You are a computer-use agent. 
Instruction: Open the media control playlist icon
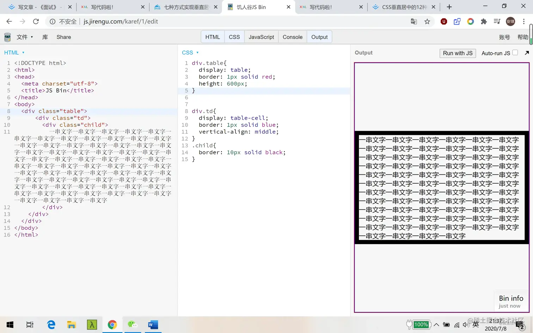[x=497, y=21]
